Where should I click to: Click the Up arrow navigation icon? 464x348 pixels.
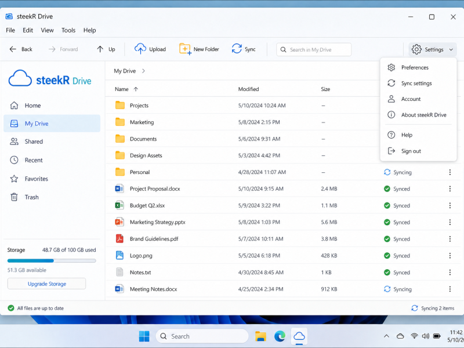point(100,49)
